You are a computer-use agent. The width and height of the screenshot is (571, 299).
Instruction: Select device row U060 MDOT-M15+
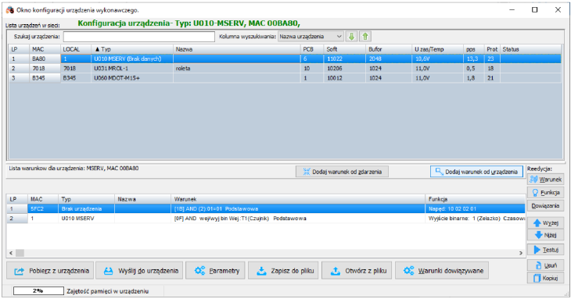pyautogui.click(x=285, y=78)
